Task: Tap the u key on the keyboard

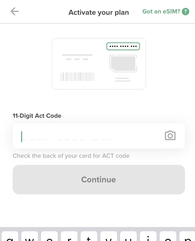Action: pos(128,237)
